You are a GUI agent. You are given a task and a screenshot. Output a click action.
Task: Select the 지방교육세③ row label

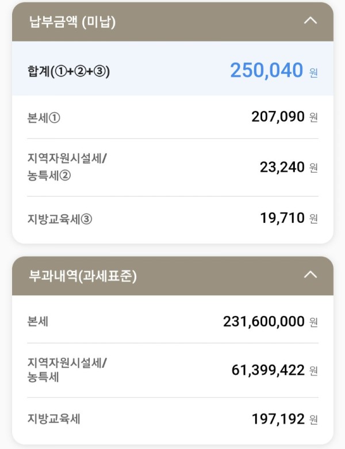tap(59, 219)
